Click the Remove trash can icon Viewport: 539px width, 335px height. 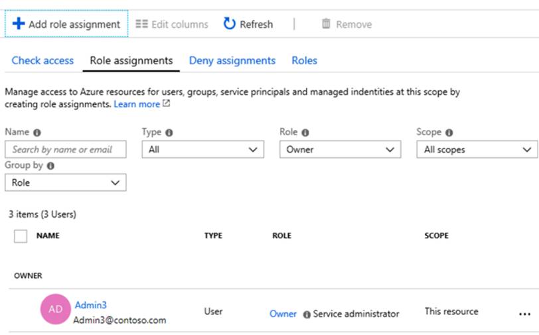(x=326, y=24)
